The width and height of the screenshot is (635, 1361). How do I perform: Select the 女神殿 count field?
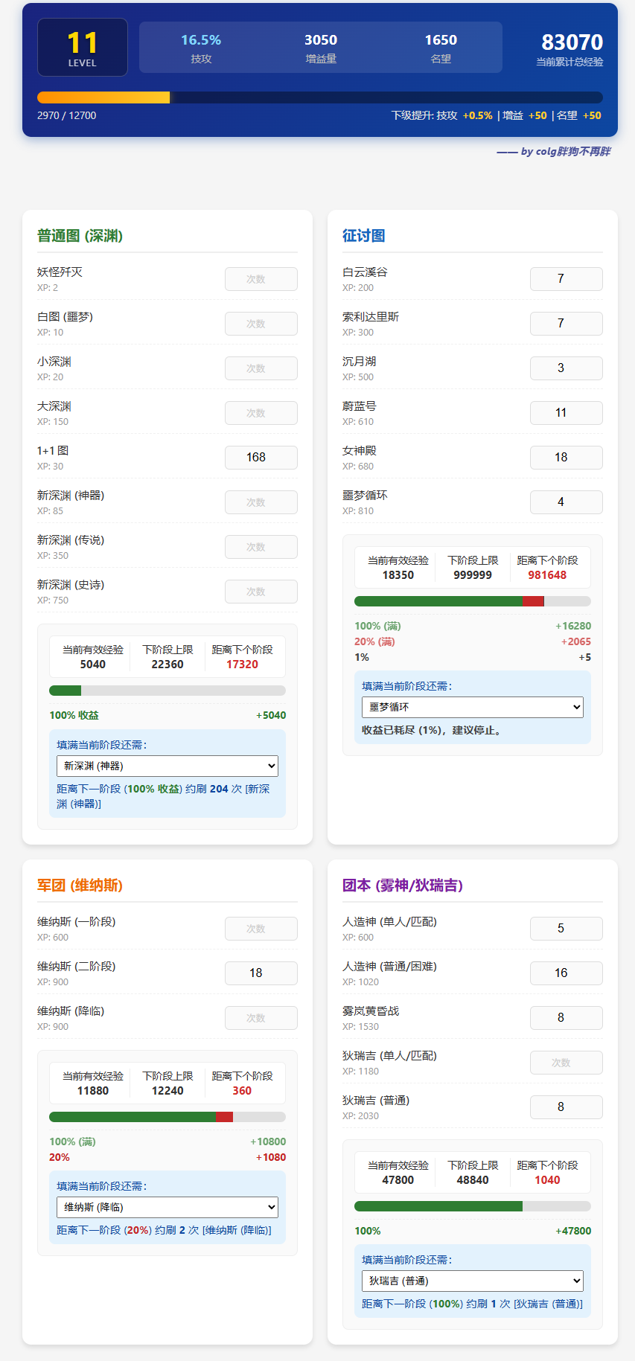[566, 458]
